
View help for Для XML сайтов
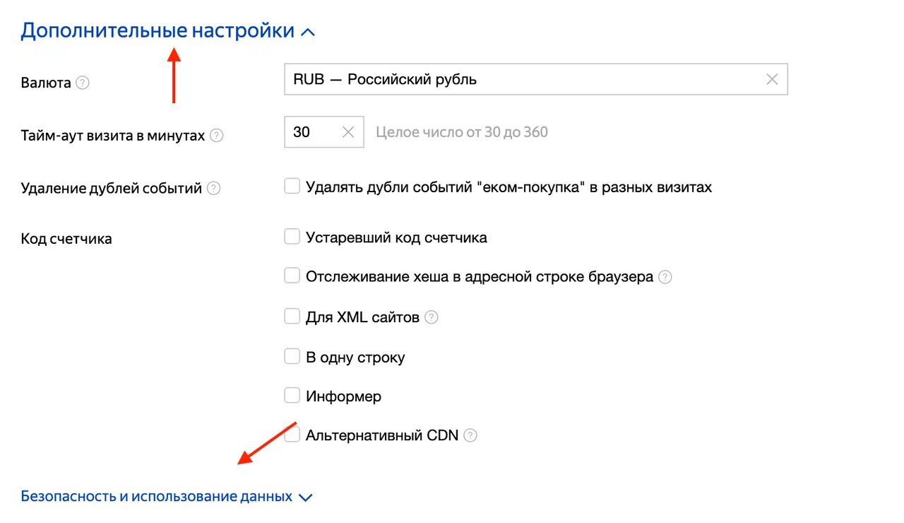coord(432,317)
